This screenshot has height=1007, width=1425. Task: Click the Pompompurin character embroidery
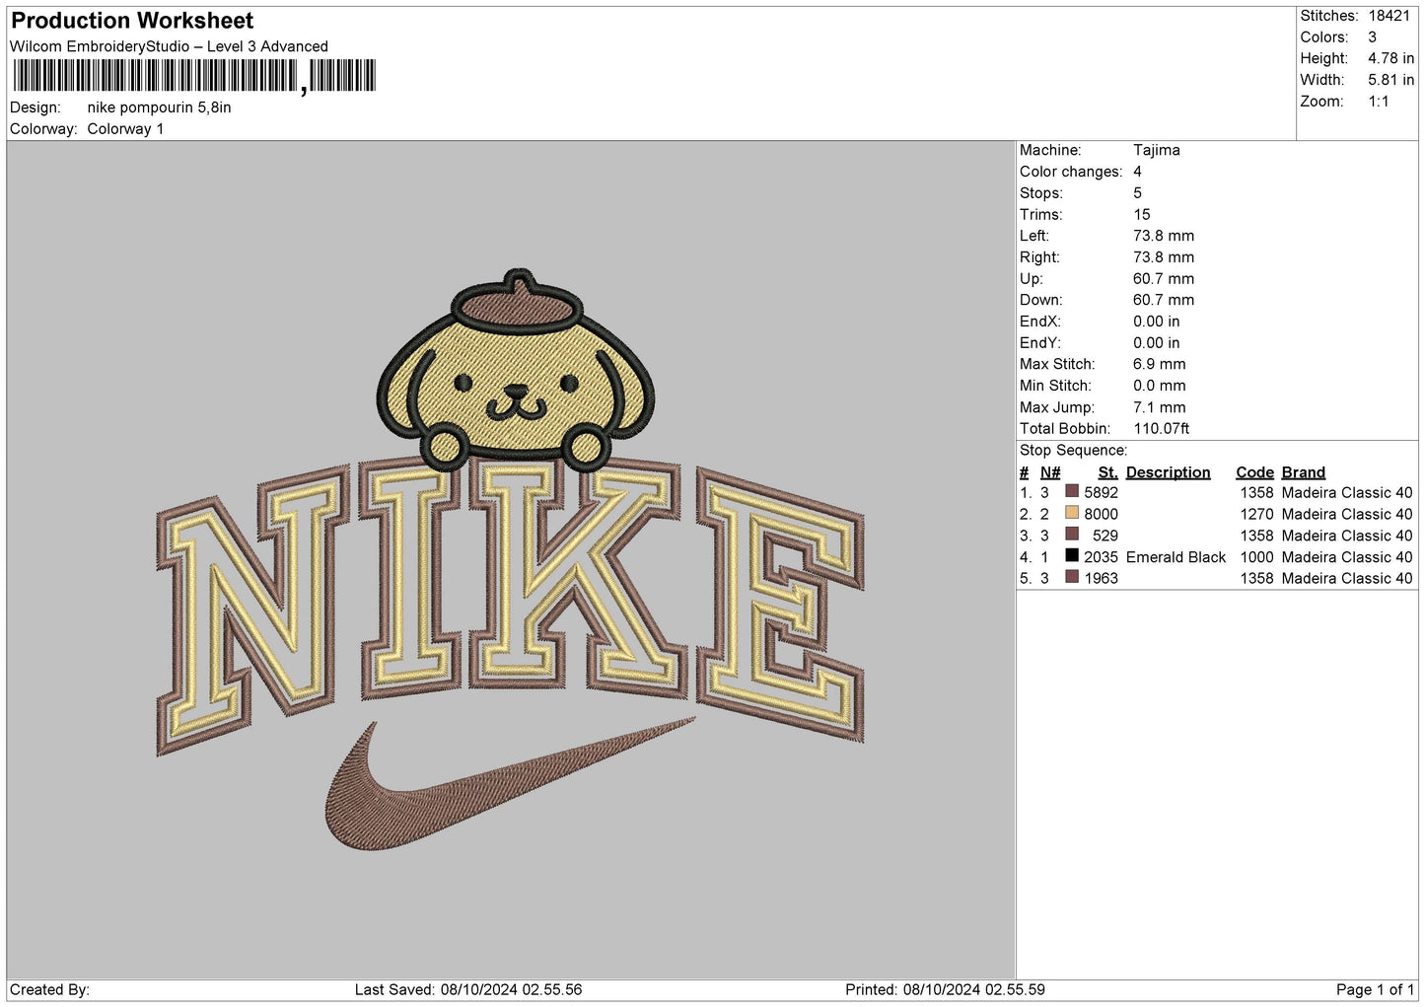[516, 373]
